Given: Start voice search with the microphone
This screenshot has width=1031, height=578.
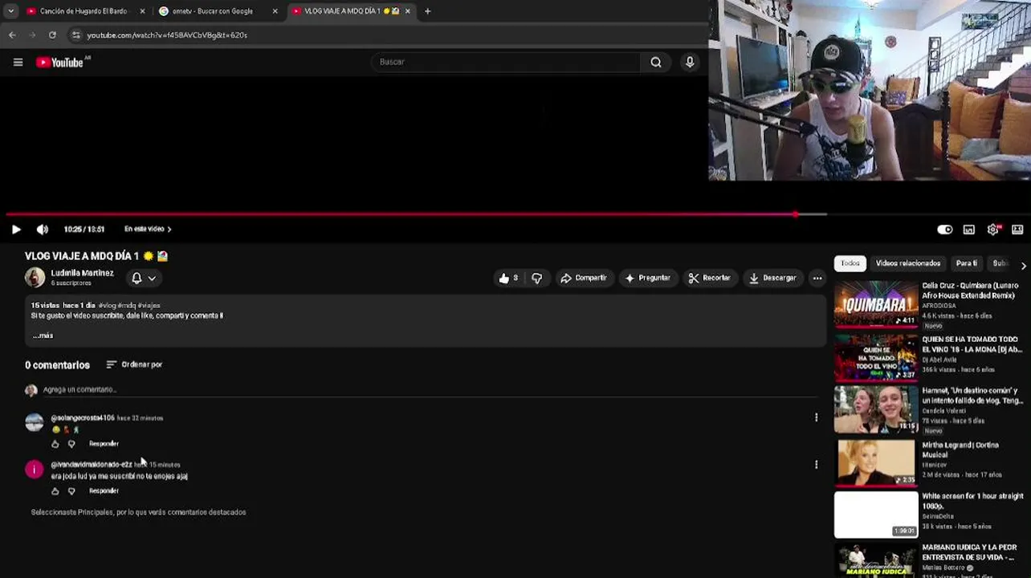Looking at the screenshot, I should tap(690, 62).
